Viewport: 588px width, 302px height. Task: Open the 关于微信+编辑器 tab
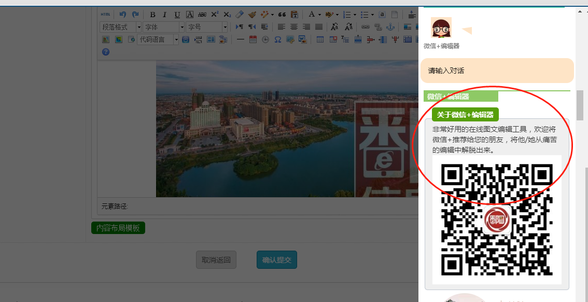[x=465, y=115]
